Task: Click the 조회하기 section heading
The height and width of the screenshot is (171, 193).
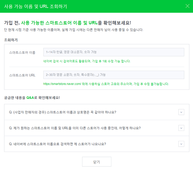Action: pyautogui.click(x=11, y=40)
